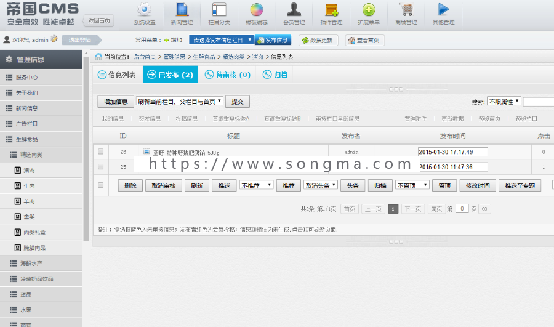Click the 猪肉 page icon in sidebar

click(x=18, y=171)
